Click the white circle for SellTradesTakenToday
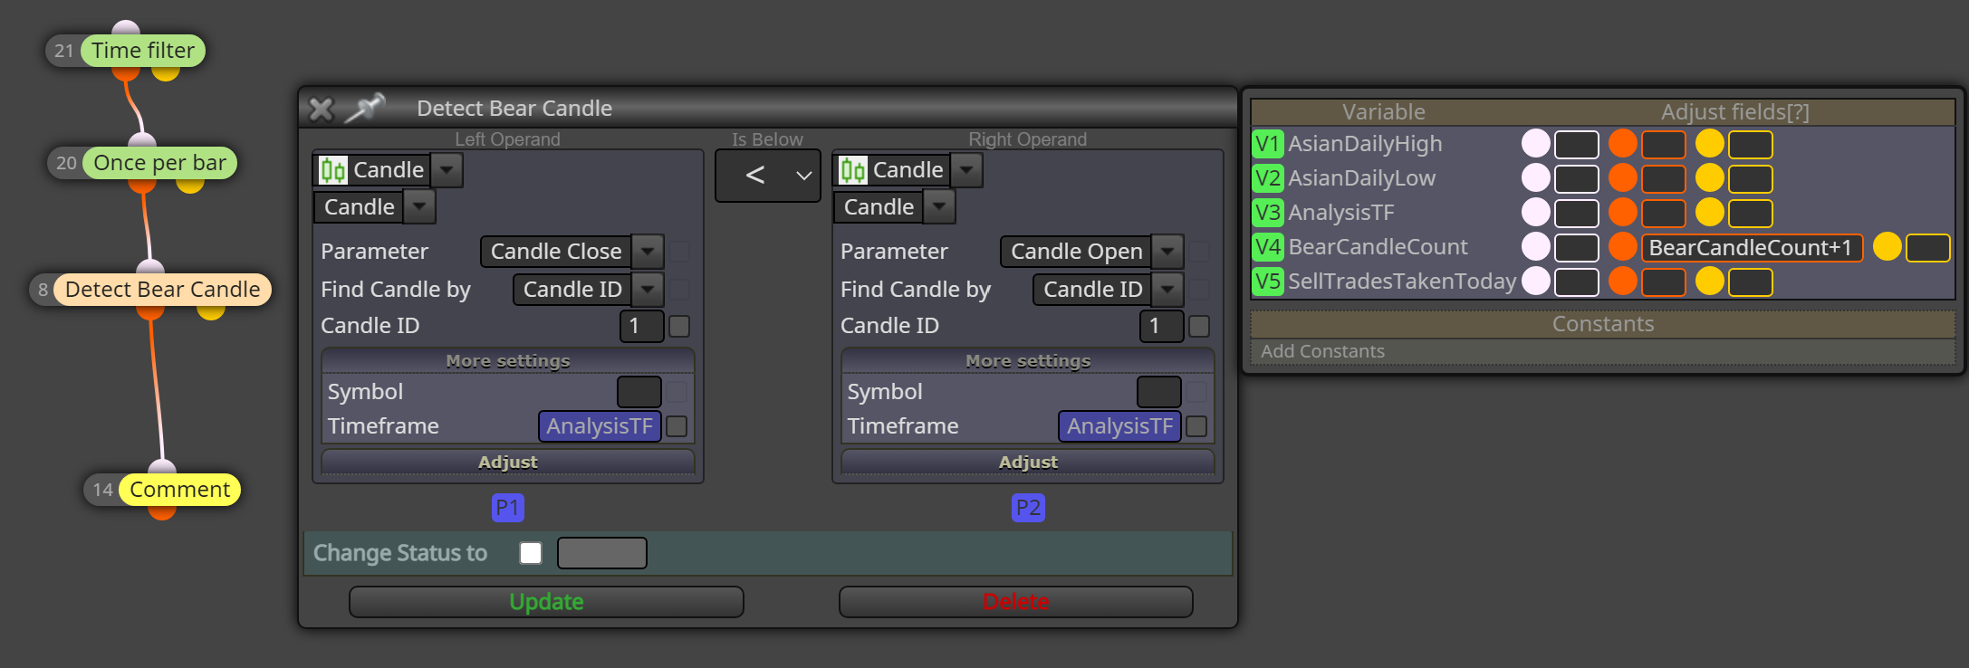 pyautogui.click(x=1536, y=282)
